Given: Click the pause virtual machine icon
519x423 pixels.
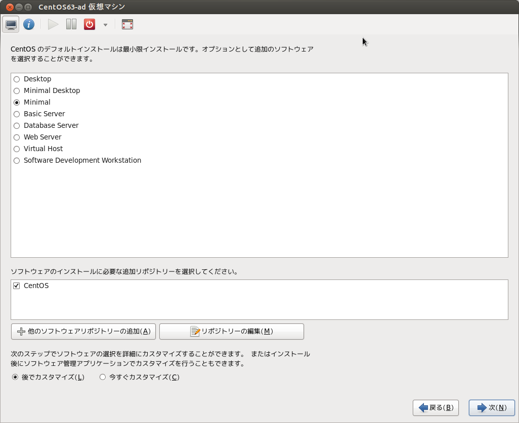Looking at the screenshot, I should click(x=71, y=24).
